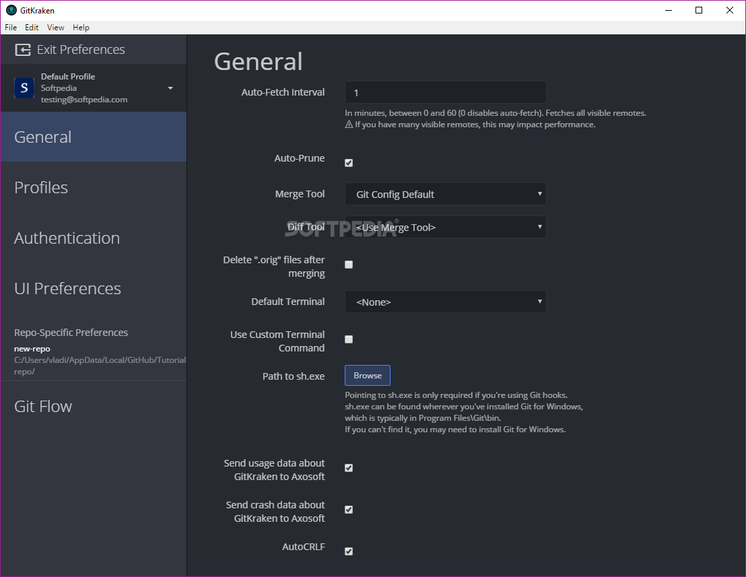Select the Git Flow section
The image size is (746, 577).
pyautogui.click(x=42, y=406)
